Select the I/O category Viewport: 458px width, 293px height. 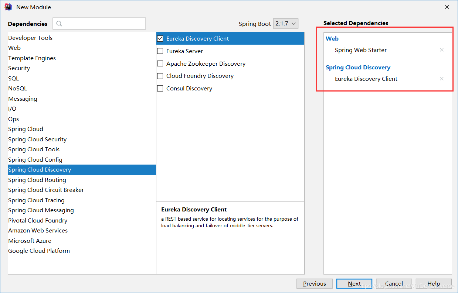click(82, 108)
